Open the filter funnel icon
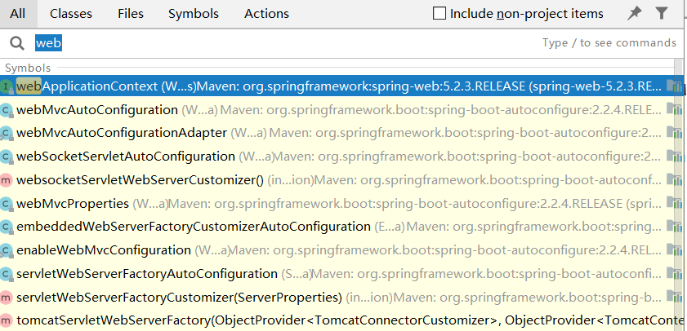The width and height of the screenshot is (687, 331). (661, 14)
